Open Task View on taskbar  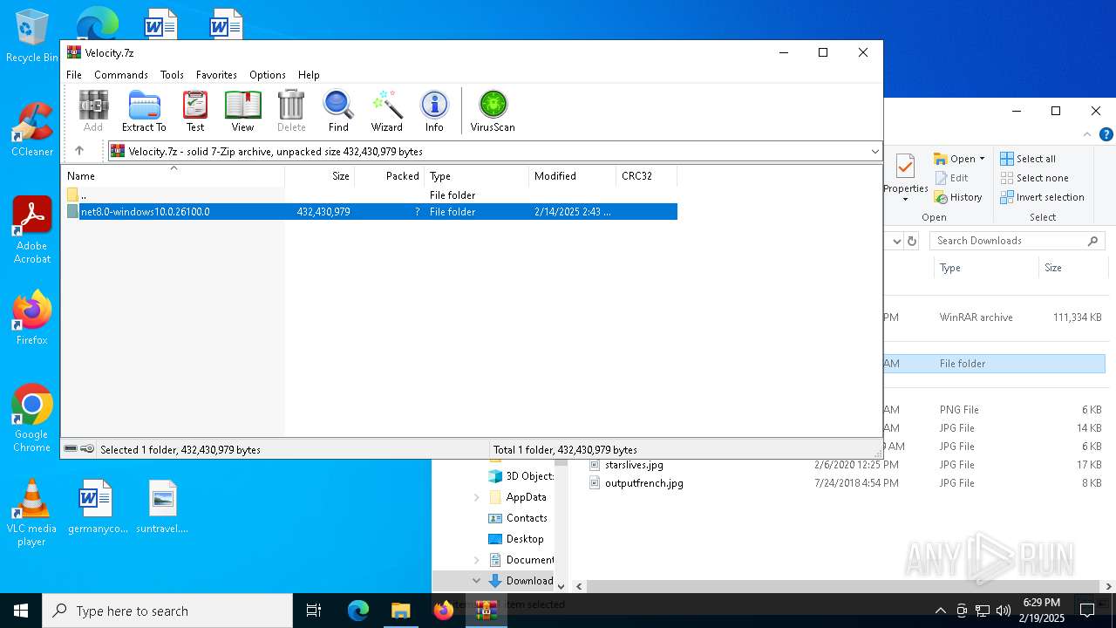coord(314,611)
